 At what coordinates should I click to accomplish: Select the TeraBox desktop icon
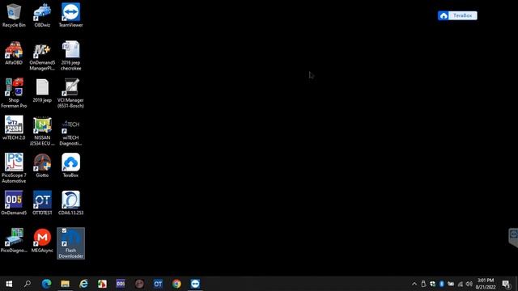tap(70, 166)
